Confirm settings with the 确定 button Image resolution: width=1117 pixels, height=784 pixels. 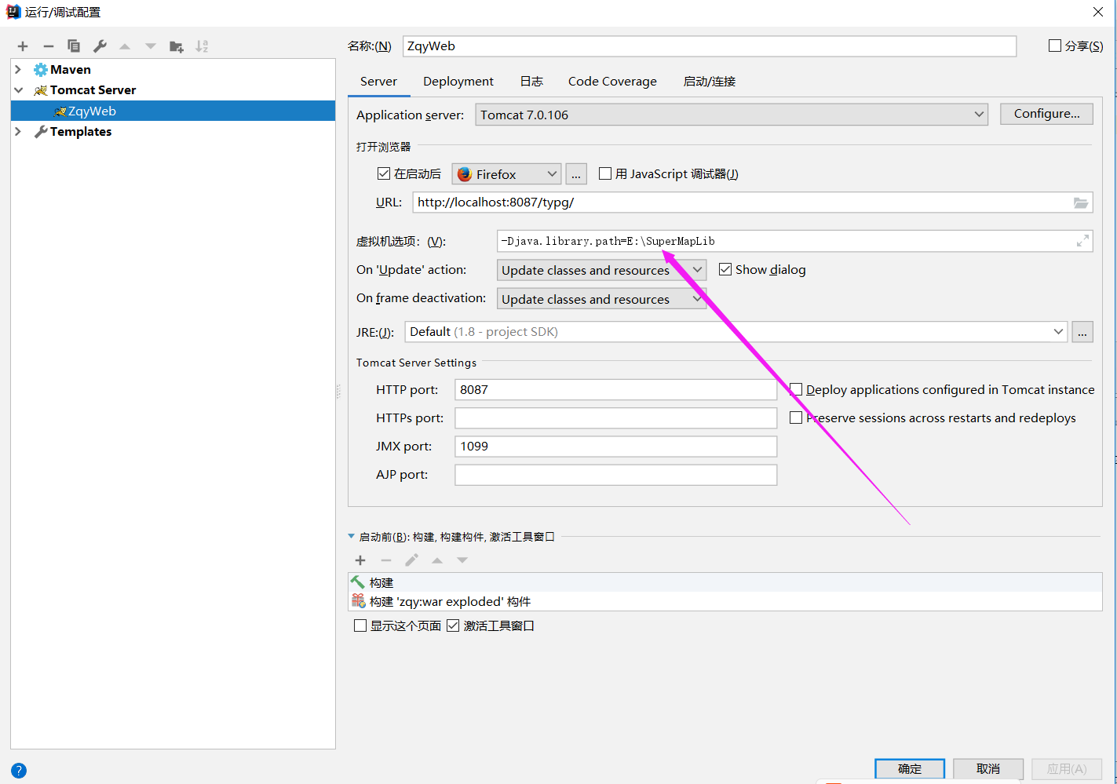(909, 769)
